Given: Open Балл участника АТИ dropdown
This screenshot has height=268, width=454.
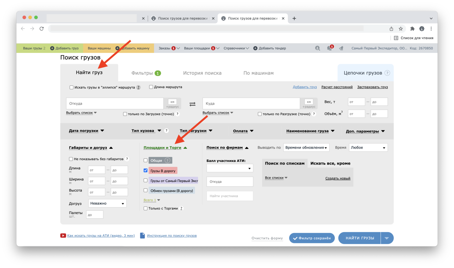Looking at the screenshot, I should 230,168.
